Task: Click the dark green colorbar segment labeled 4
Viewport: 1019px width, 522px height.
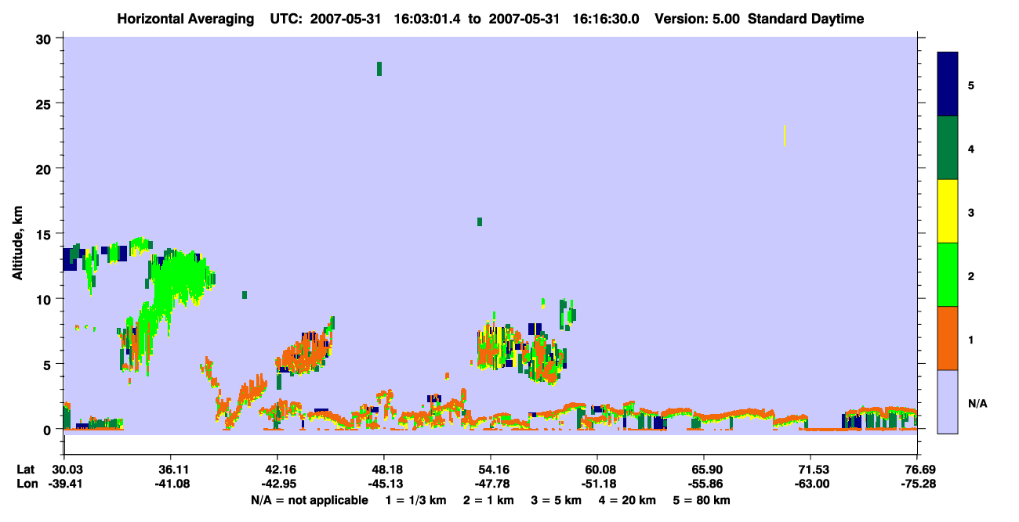Action: pyautogui.click(x=948, y=148)
